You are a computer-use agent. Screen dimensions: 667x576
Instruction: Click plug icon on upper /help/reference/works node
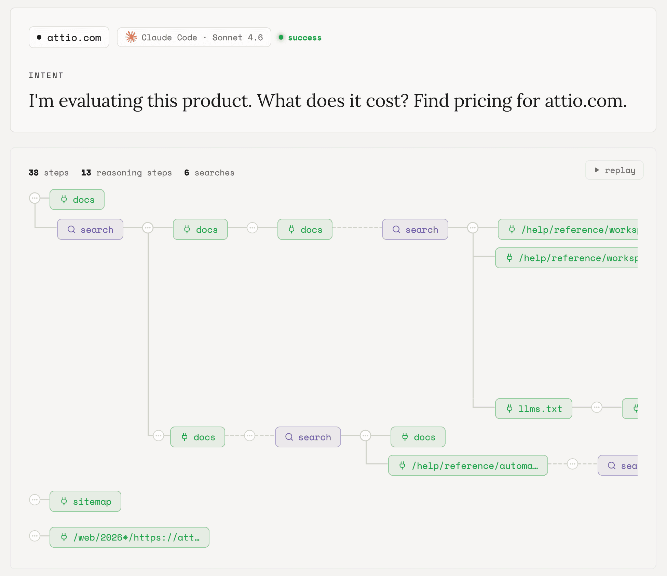[512, 229]
